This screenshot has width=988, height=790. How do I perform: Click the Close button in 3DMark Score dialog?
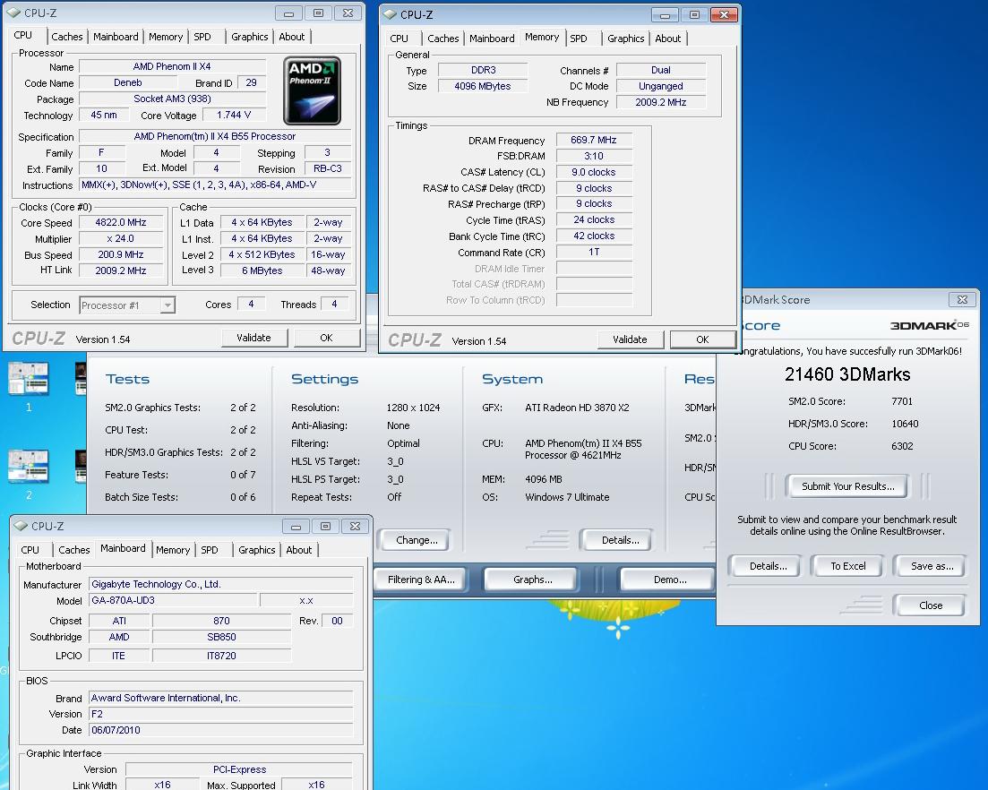[x=931, y=605]
